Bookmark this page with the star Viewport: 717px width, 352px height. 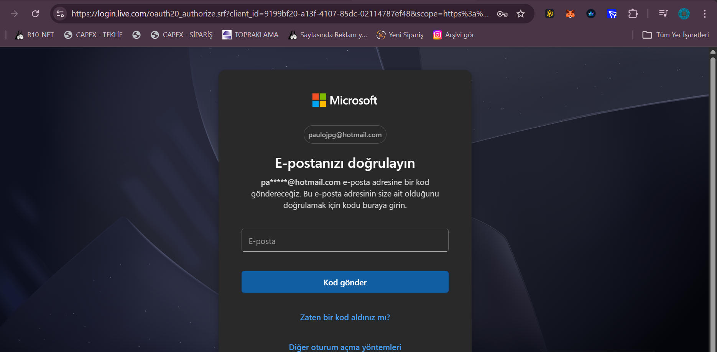coord(521,14)
